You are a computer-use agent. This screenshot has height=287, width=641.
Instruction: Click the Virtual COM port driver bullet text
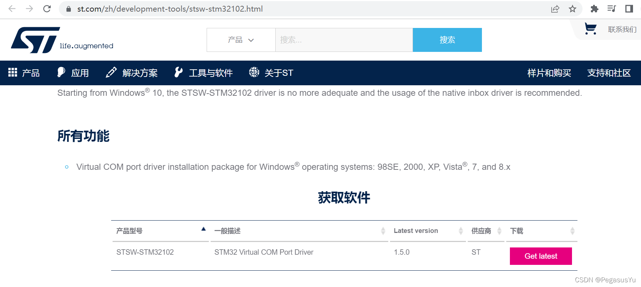click(x=293, y=167)
